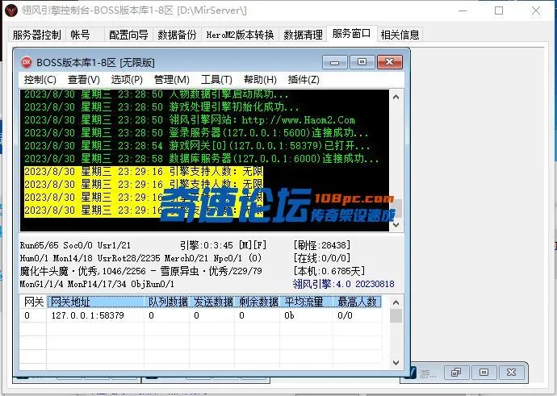Maximize the 翎风引擎控制台 main window

click(499, 10)
